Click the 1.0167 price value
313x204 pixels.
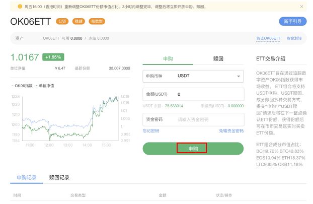coord(25,57)
